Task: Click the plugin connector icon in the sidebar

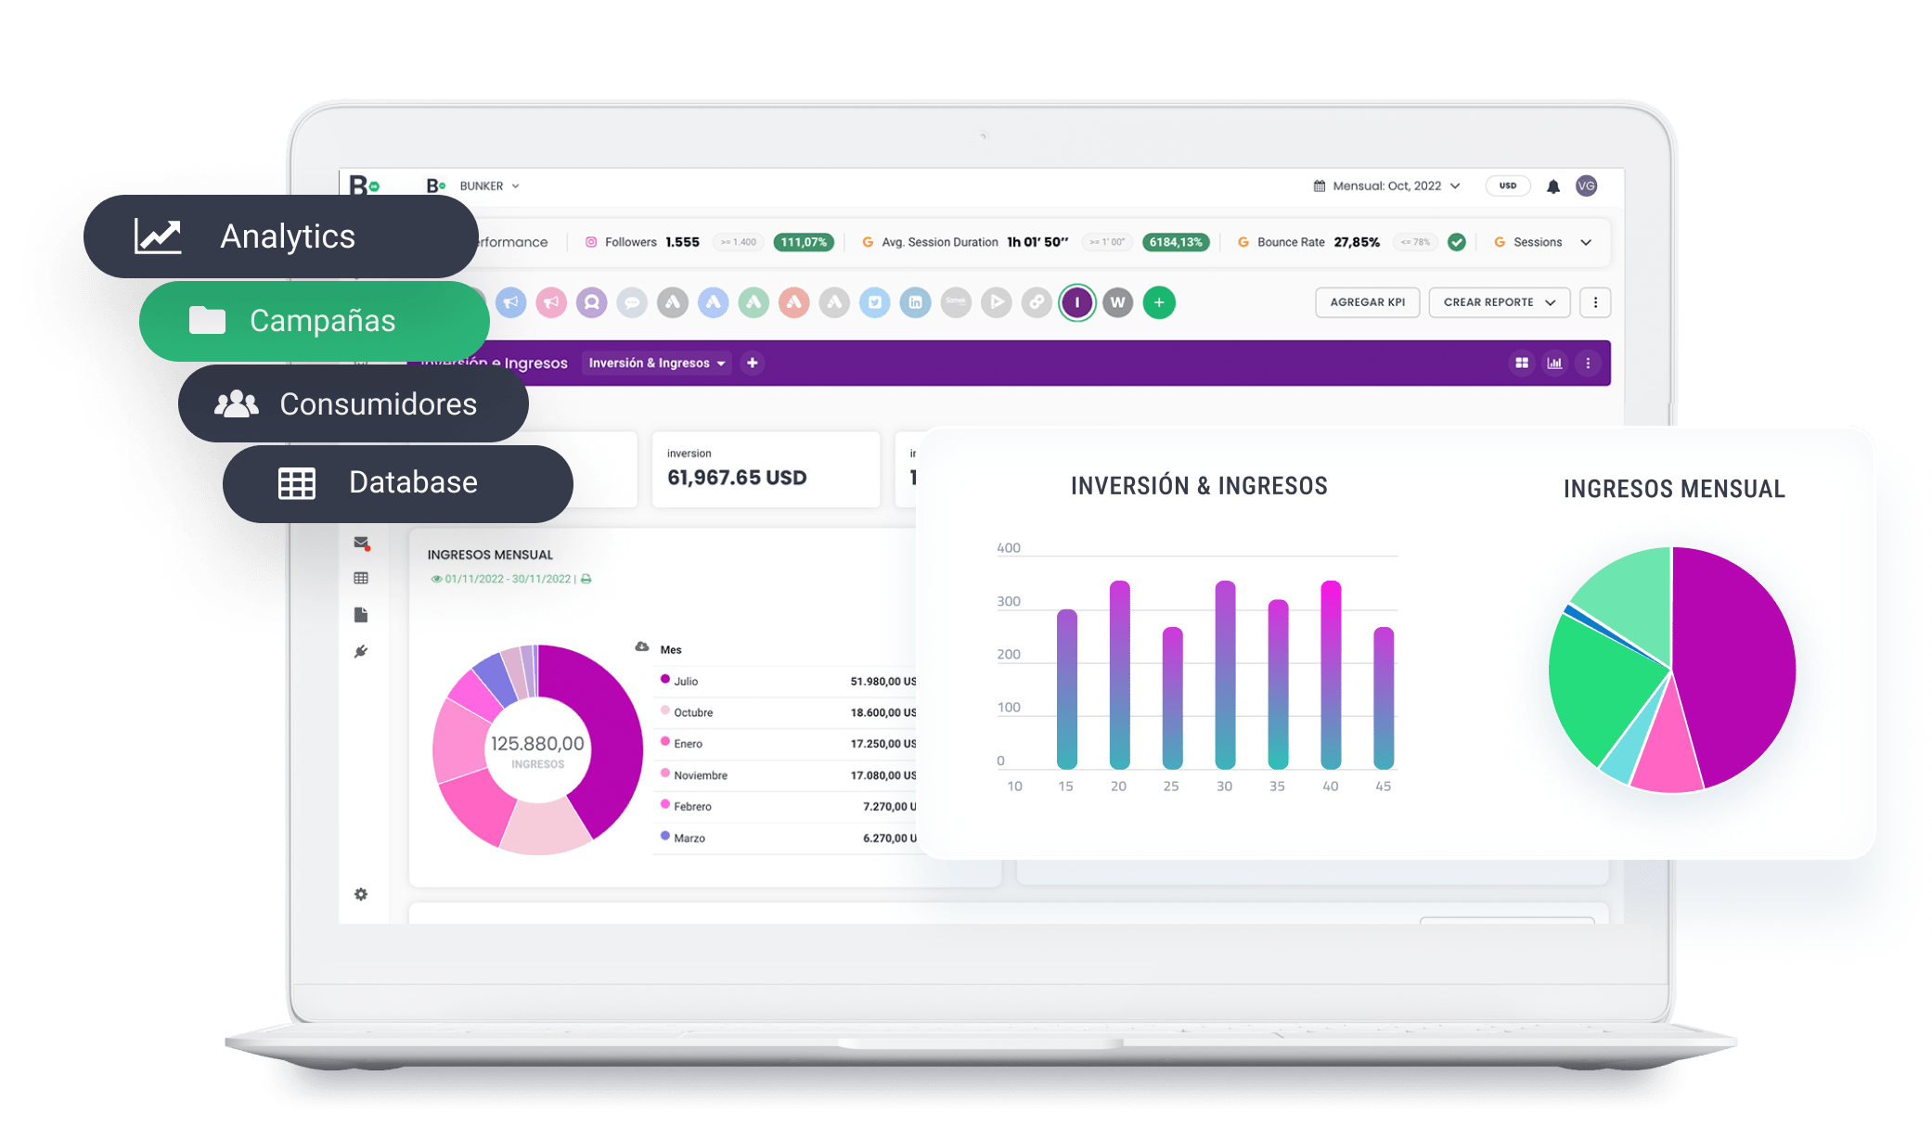Action: click(362, 651)
